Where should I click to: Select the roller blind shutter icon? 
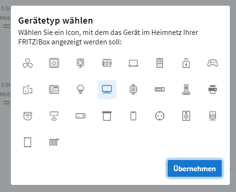coord(107,116)
